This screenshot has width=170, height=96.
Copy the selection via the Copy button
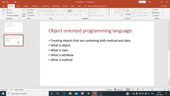10,13
